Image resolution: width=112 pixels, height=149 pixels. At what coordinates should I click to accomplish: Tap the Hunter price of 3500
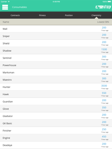point(104,86)
